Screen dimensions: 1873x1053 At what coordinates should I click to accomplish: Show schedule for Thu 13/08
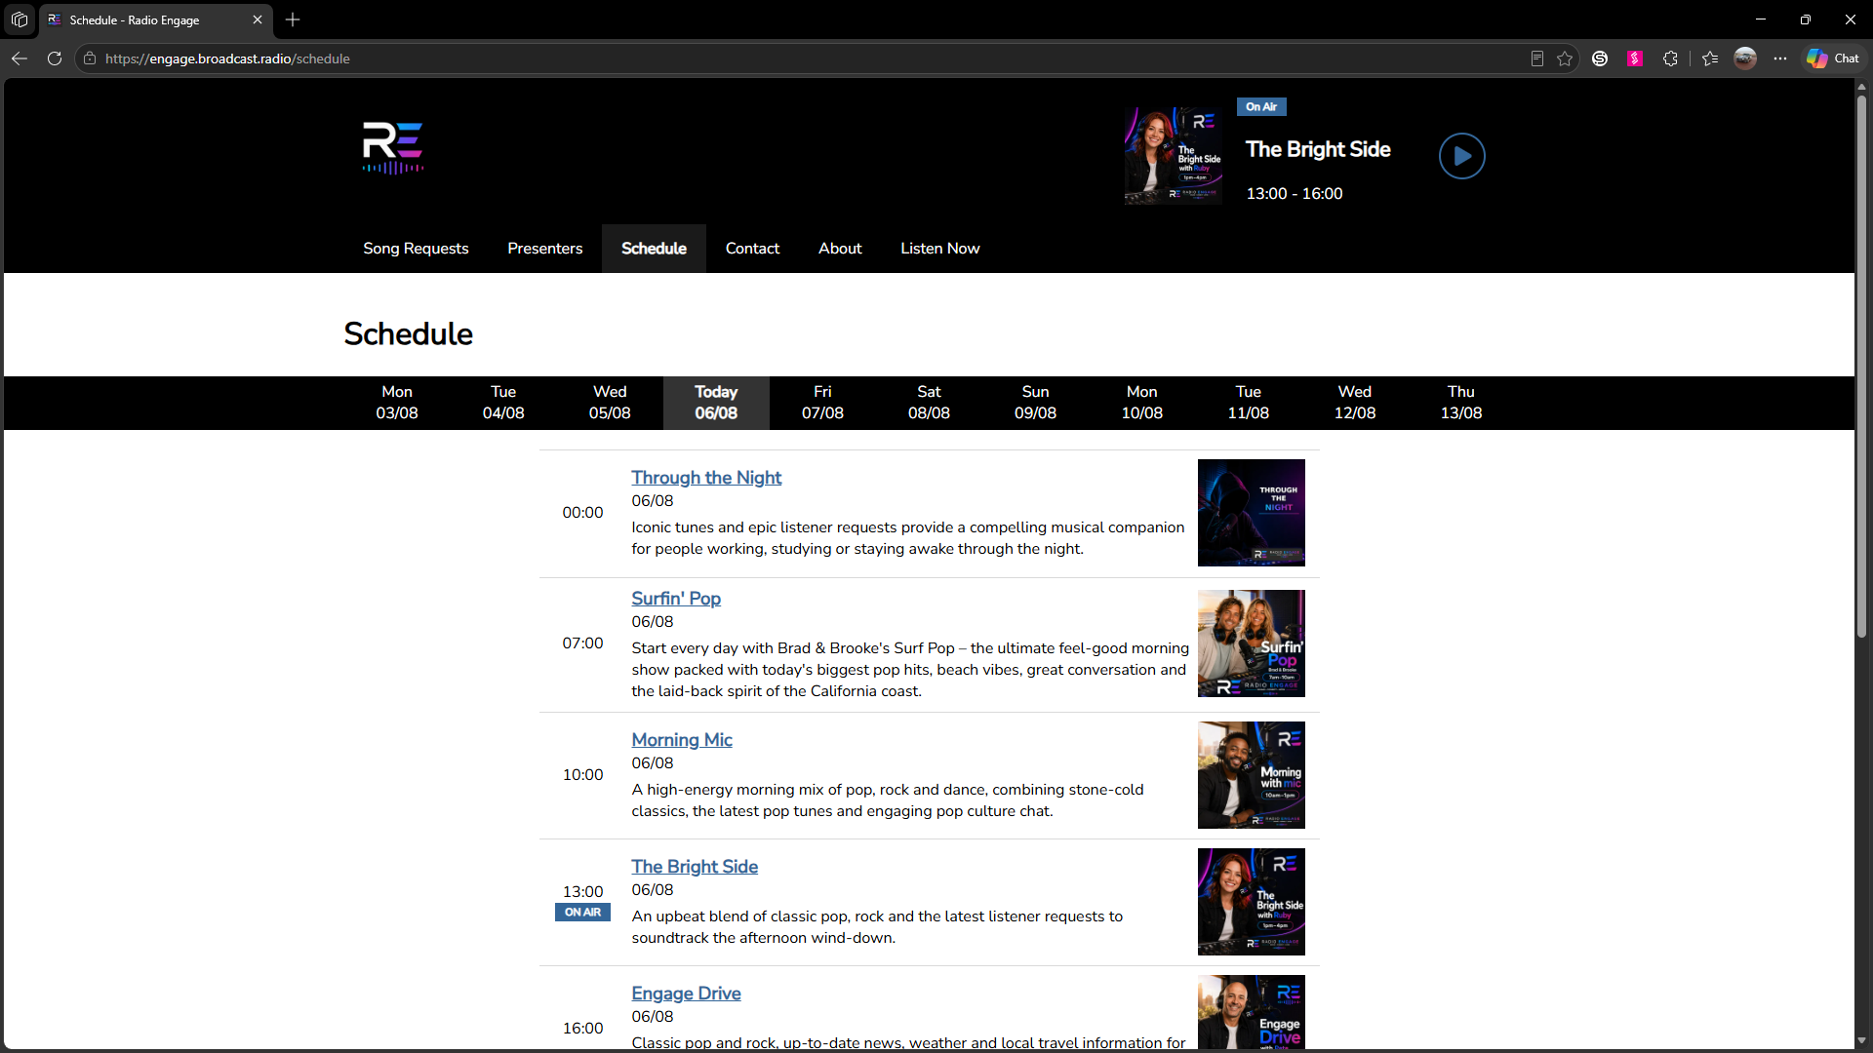click(1461, 403)
